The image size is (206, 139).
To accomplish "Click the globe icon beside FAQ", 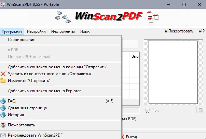I will tap(3, 101).
